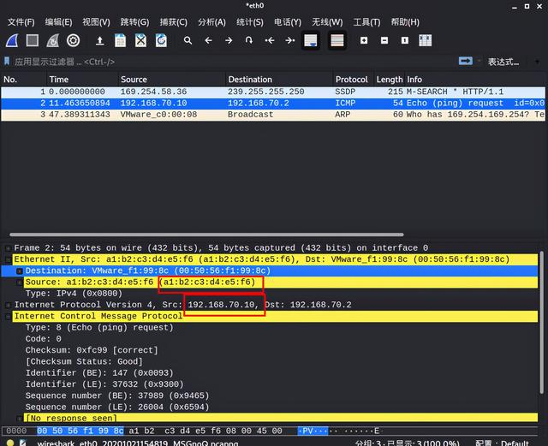Viewport: 548px width, 446px height.
Task: Expand the No response seen node
Action: (20, 419)
